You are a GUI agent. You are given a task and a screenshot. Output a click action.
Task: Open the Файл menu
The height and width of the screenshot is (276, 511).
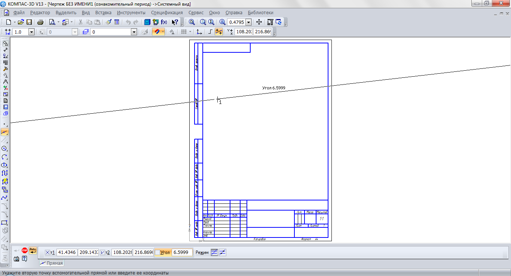[19, 13]
